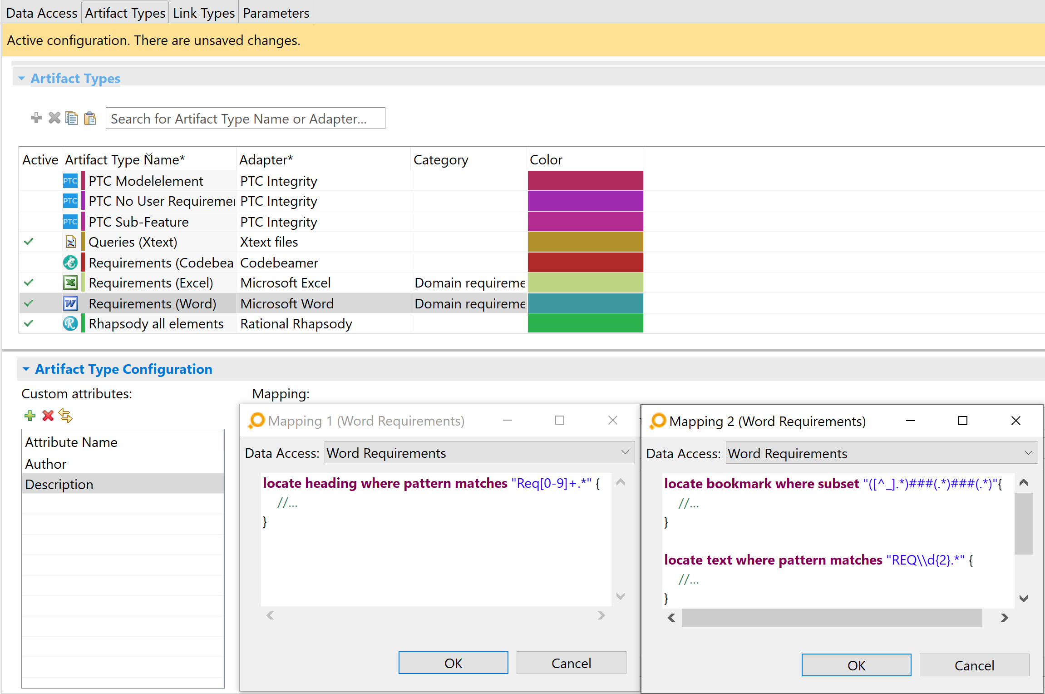Click the Color column header
Image resolution: width=1045 pixels, height=694 pixels.
(x=585, y=159)
